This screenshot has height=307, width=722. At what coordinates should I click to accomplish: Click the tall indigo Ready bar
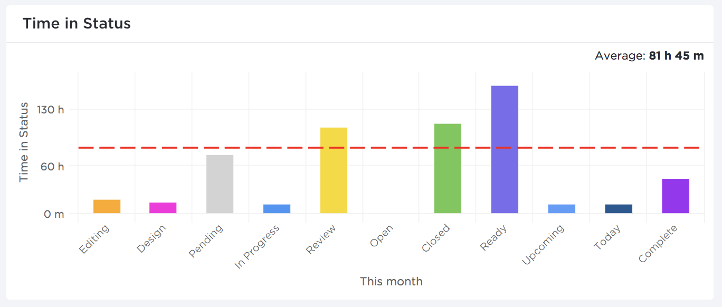click(x=505, y=149)
